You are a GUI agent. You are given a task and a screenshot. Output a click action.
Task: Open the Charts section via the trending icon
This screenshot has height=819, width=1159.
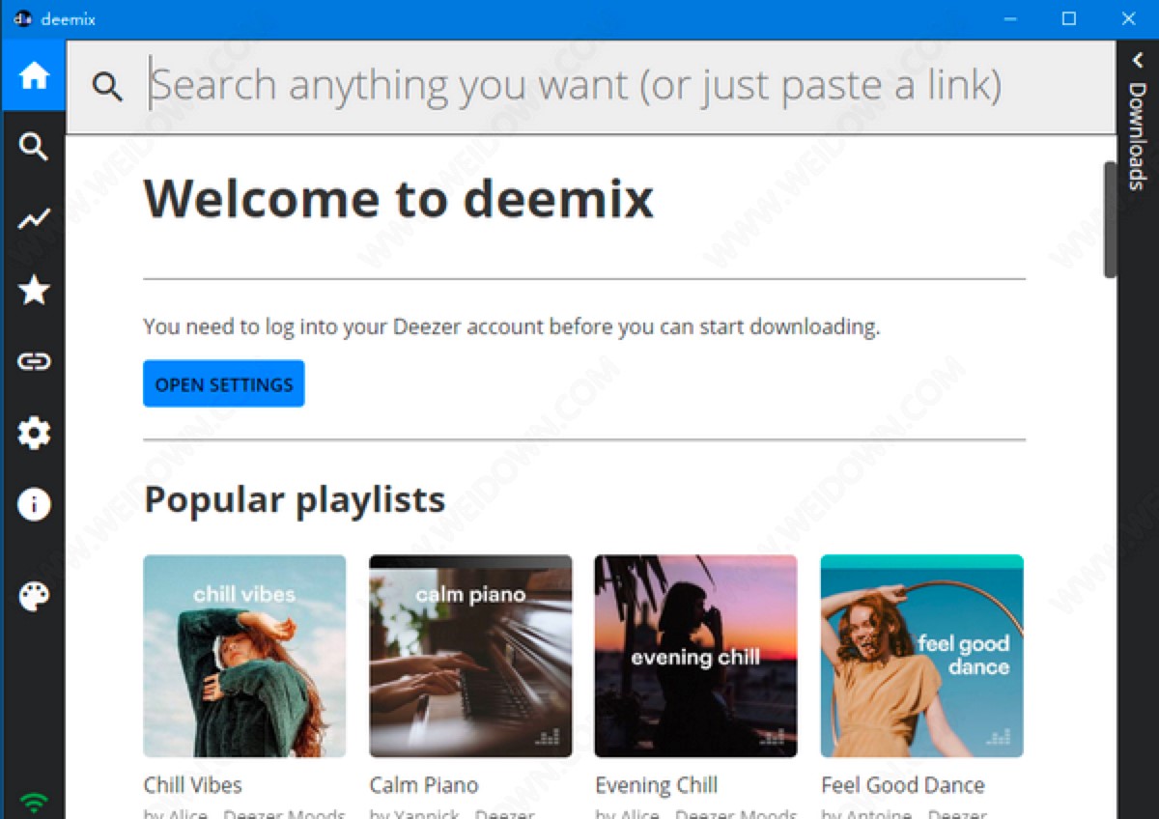34,218
